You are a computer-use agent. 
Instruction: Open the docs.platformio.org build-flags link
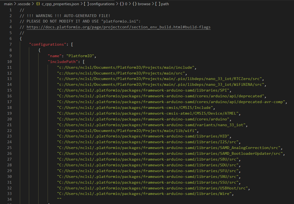[119, 27]
